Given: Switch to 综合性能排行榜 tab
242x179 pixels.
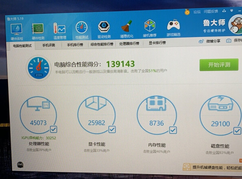Looking at the screenshot, I should [x=102, y=44].
